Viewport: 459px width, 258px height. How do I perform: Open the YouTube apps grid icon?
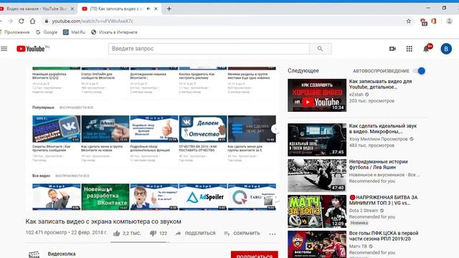click(410, 49)
